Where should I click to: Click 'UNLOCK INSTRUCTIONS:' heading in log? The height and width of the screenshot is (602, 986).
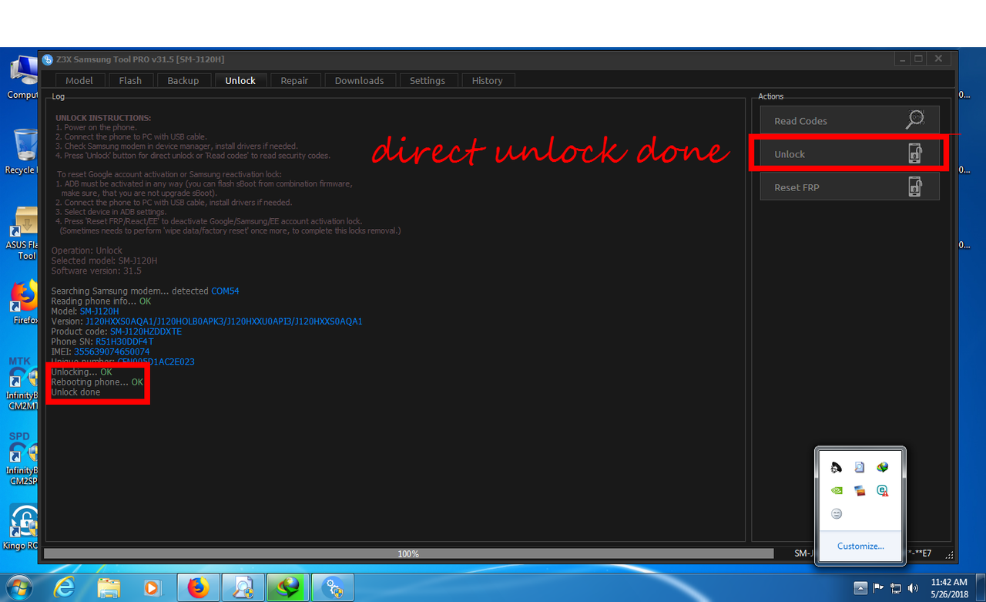click(x=103, y=118)
